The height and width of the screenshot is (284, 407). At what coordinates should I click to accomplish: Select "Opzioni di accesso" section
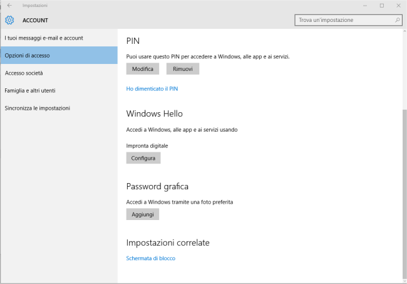point(59,55)
